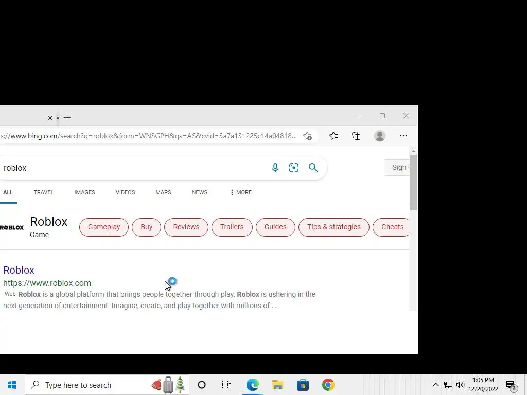Switch to the VIDEOS tab
This screenshot has width=527, height=395.
126,192
